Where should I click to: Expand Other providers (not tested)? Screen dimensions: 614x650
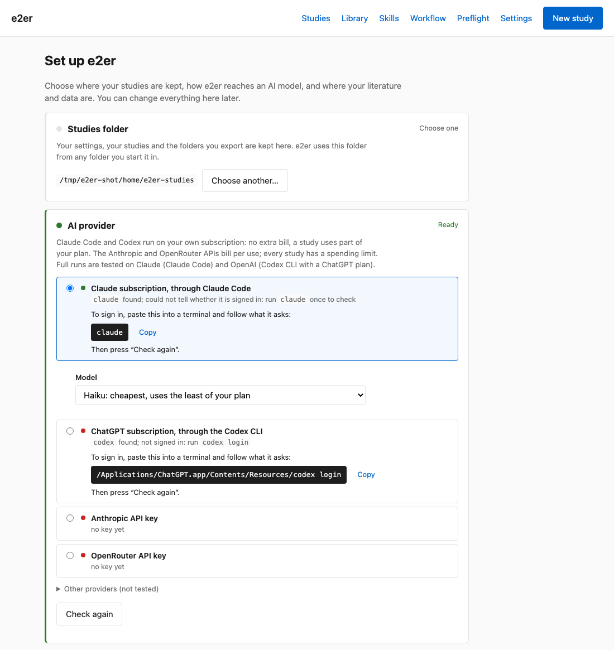[x=107, y=589]
